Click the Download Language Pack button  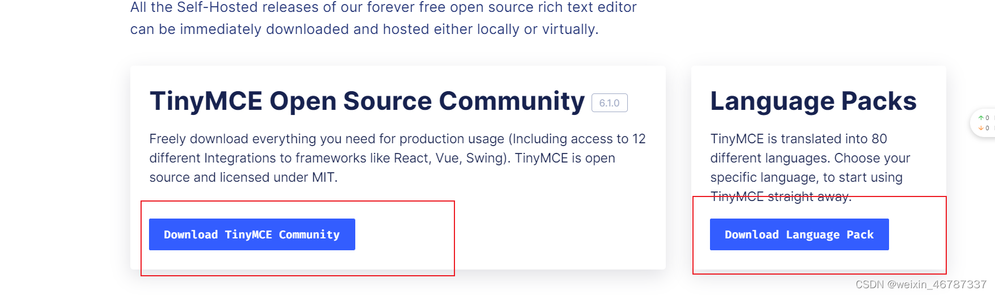coord(799,234)
